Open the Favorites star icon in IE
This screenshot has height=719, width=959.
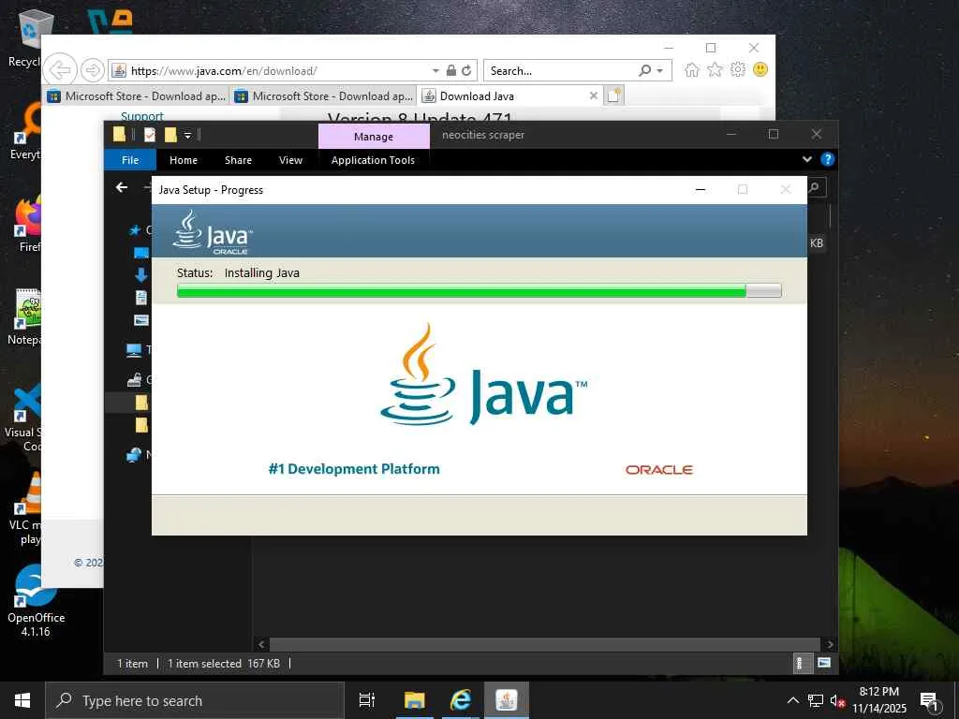click(x=715, y=69)
